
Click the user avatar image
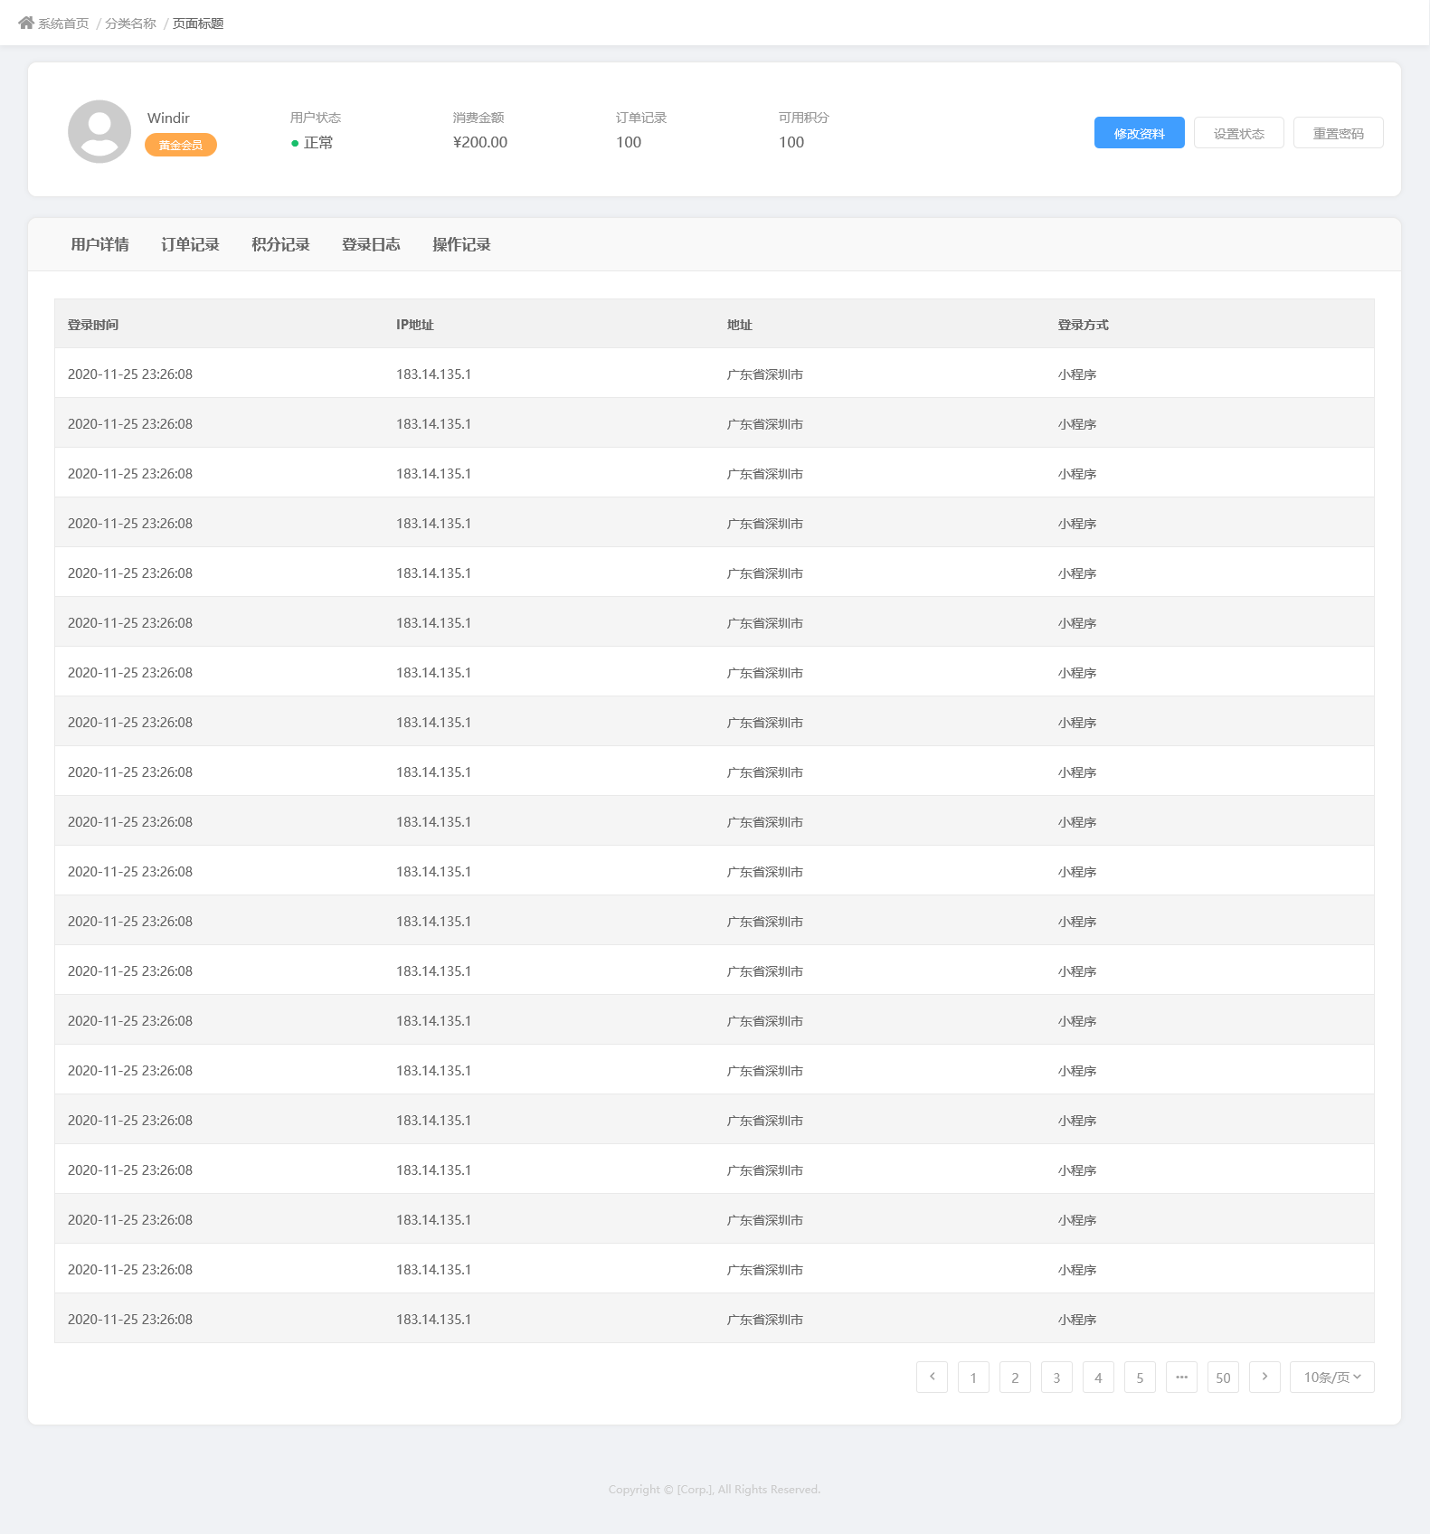click(x=99, y=131)
